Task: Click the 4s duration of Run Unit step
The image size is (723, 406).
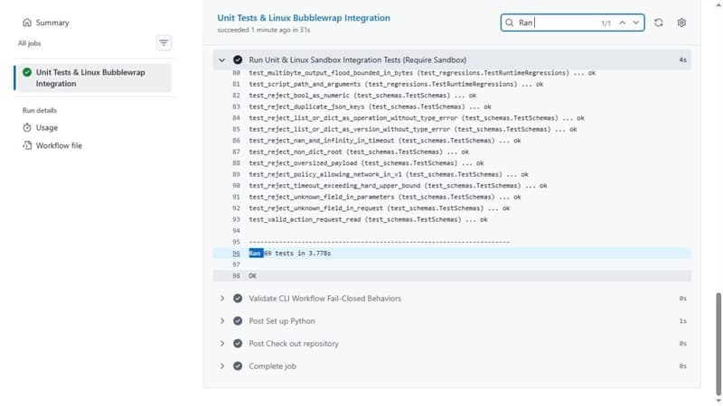Action: [x=682, y=60]
